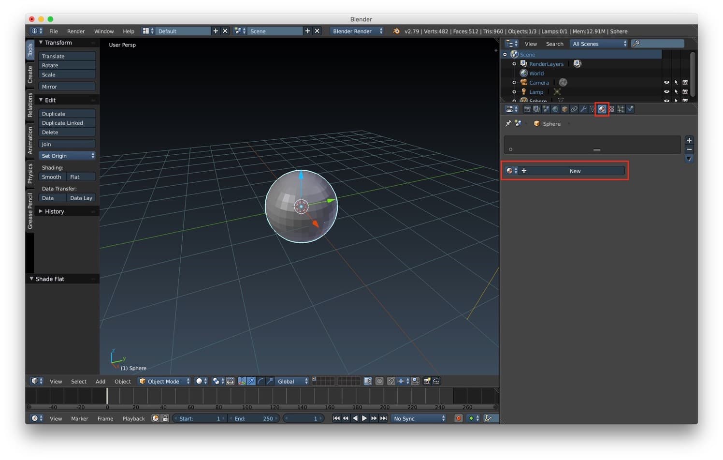Expand the History panel
This screenshot has height=460, width=723.
(x=54, y=211)
